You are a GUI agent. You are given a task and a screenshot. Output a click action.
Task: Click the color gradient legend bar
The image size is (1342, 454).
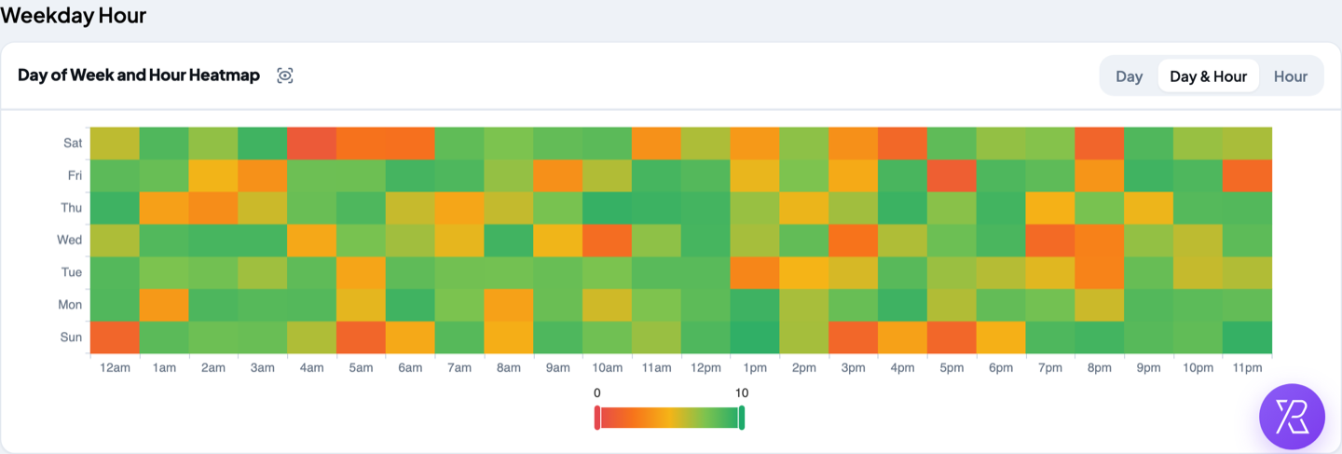tap(669, 418)
